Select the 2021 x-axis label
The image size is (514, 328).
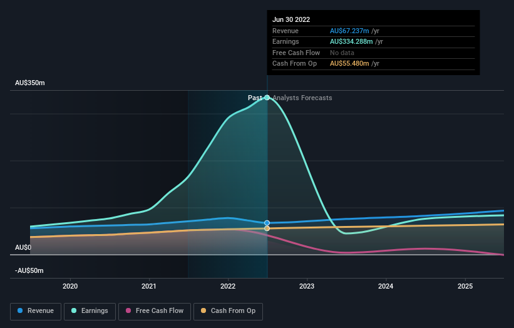[149, 286]
